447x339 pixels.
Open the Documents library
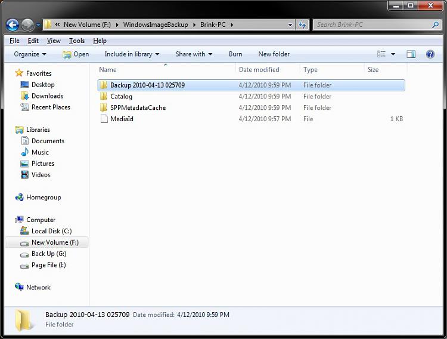coord(48,141)
